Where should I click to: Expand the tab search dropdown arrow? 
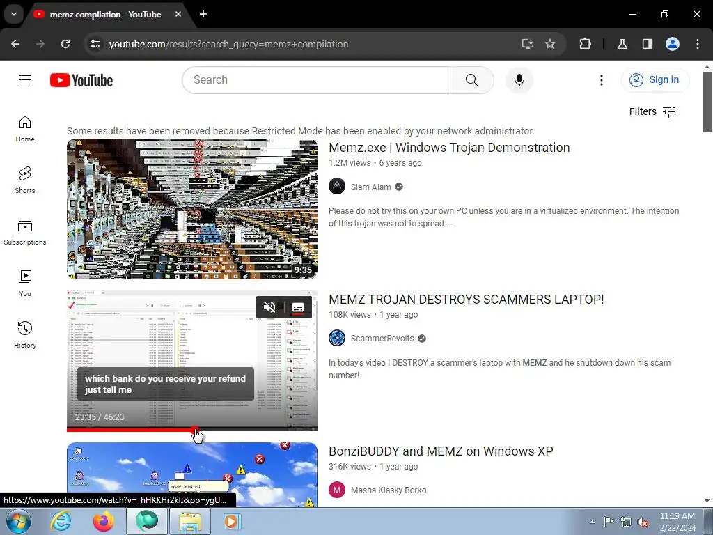tap(14, 14)
